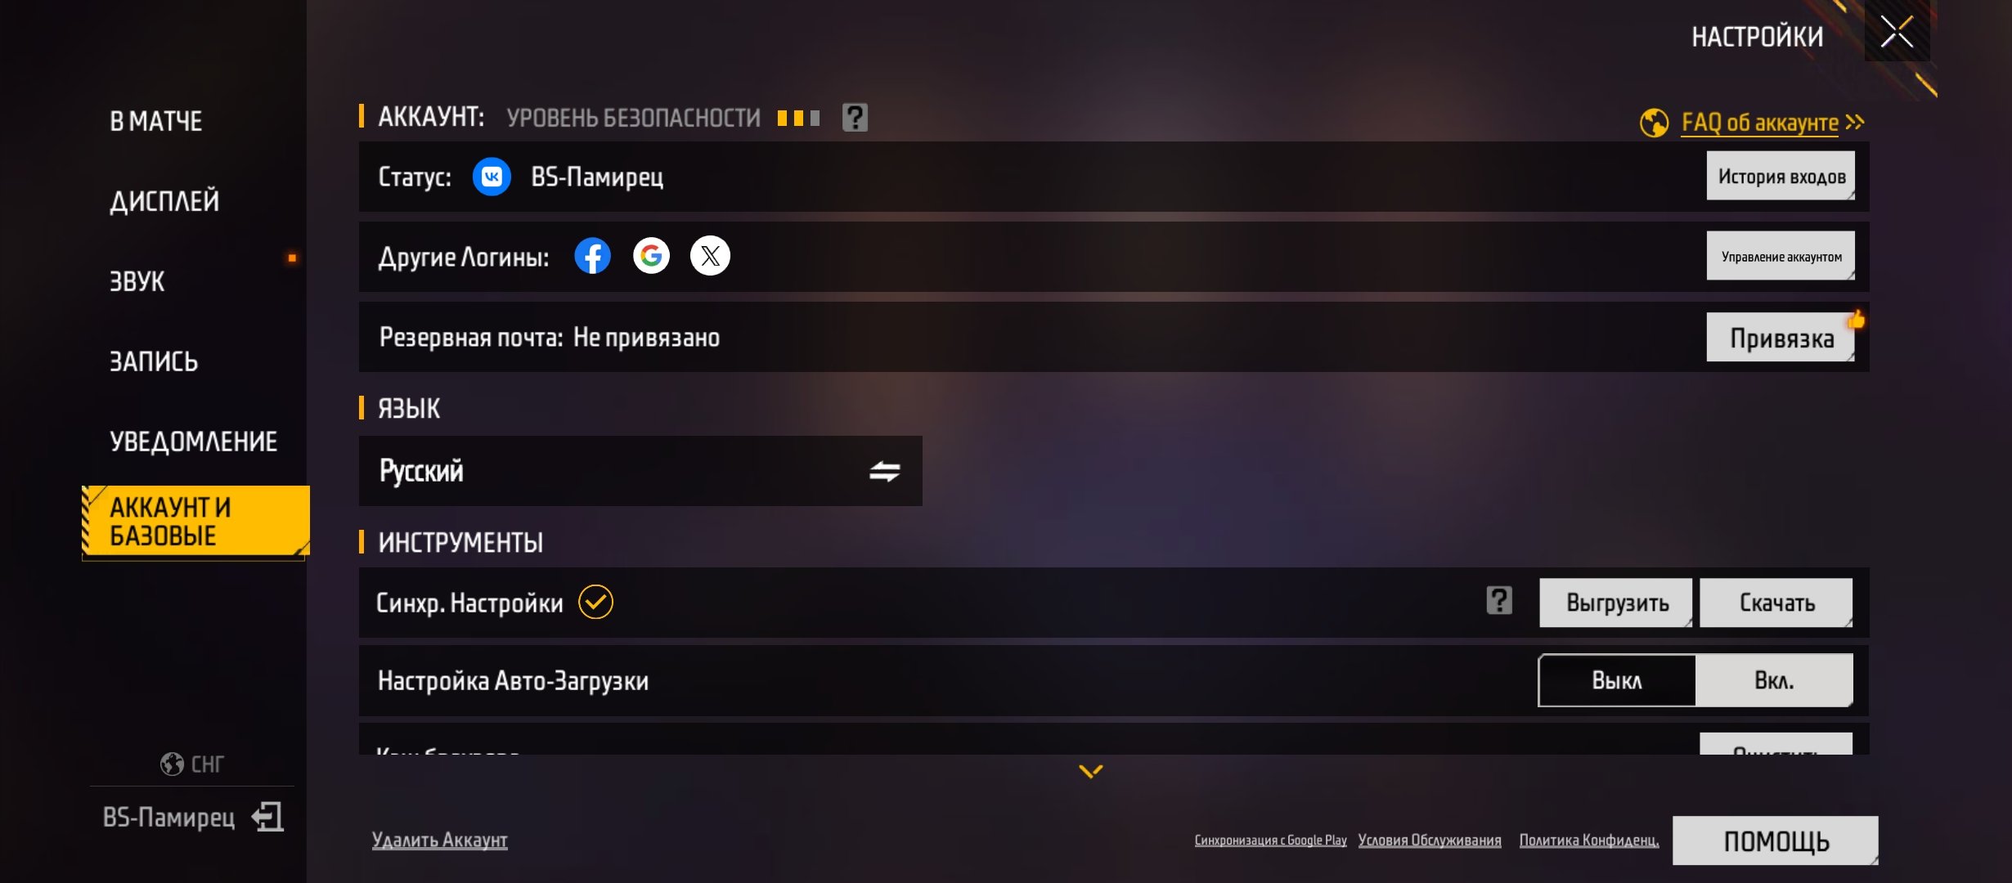Open the Русский language selector

(x=640, y=471)
